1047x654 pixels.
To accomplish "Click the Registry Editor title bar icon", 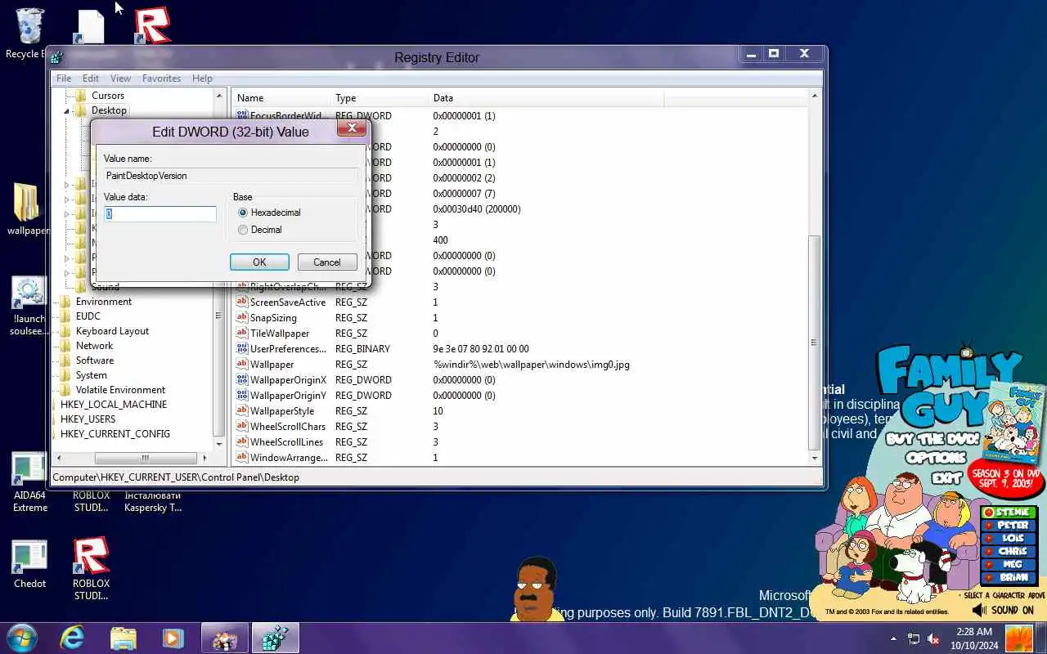I will click(56, 57).
